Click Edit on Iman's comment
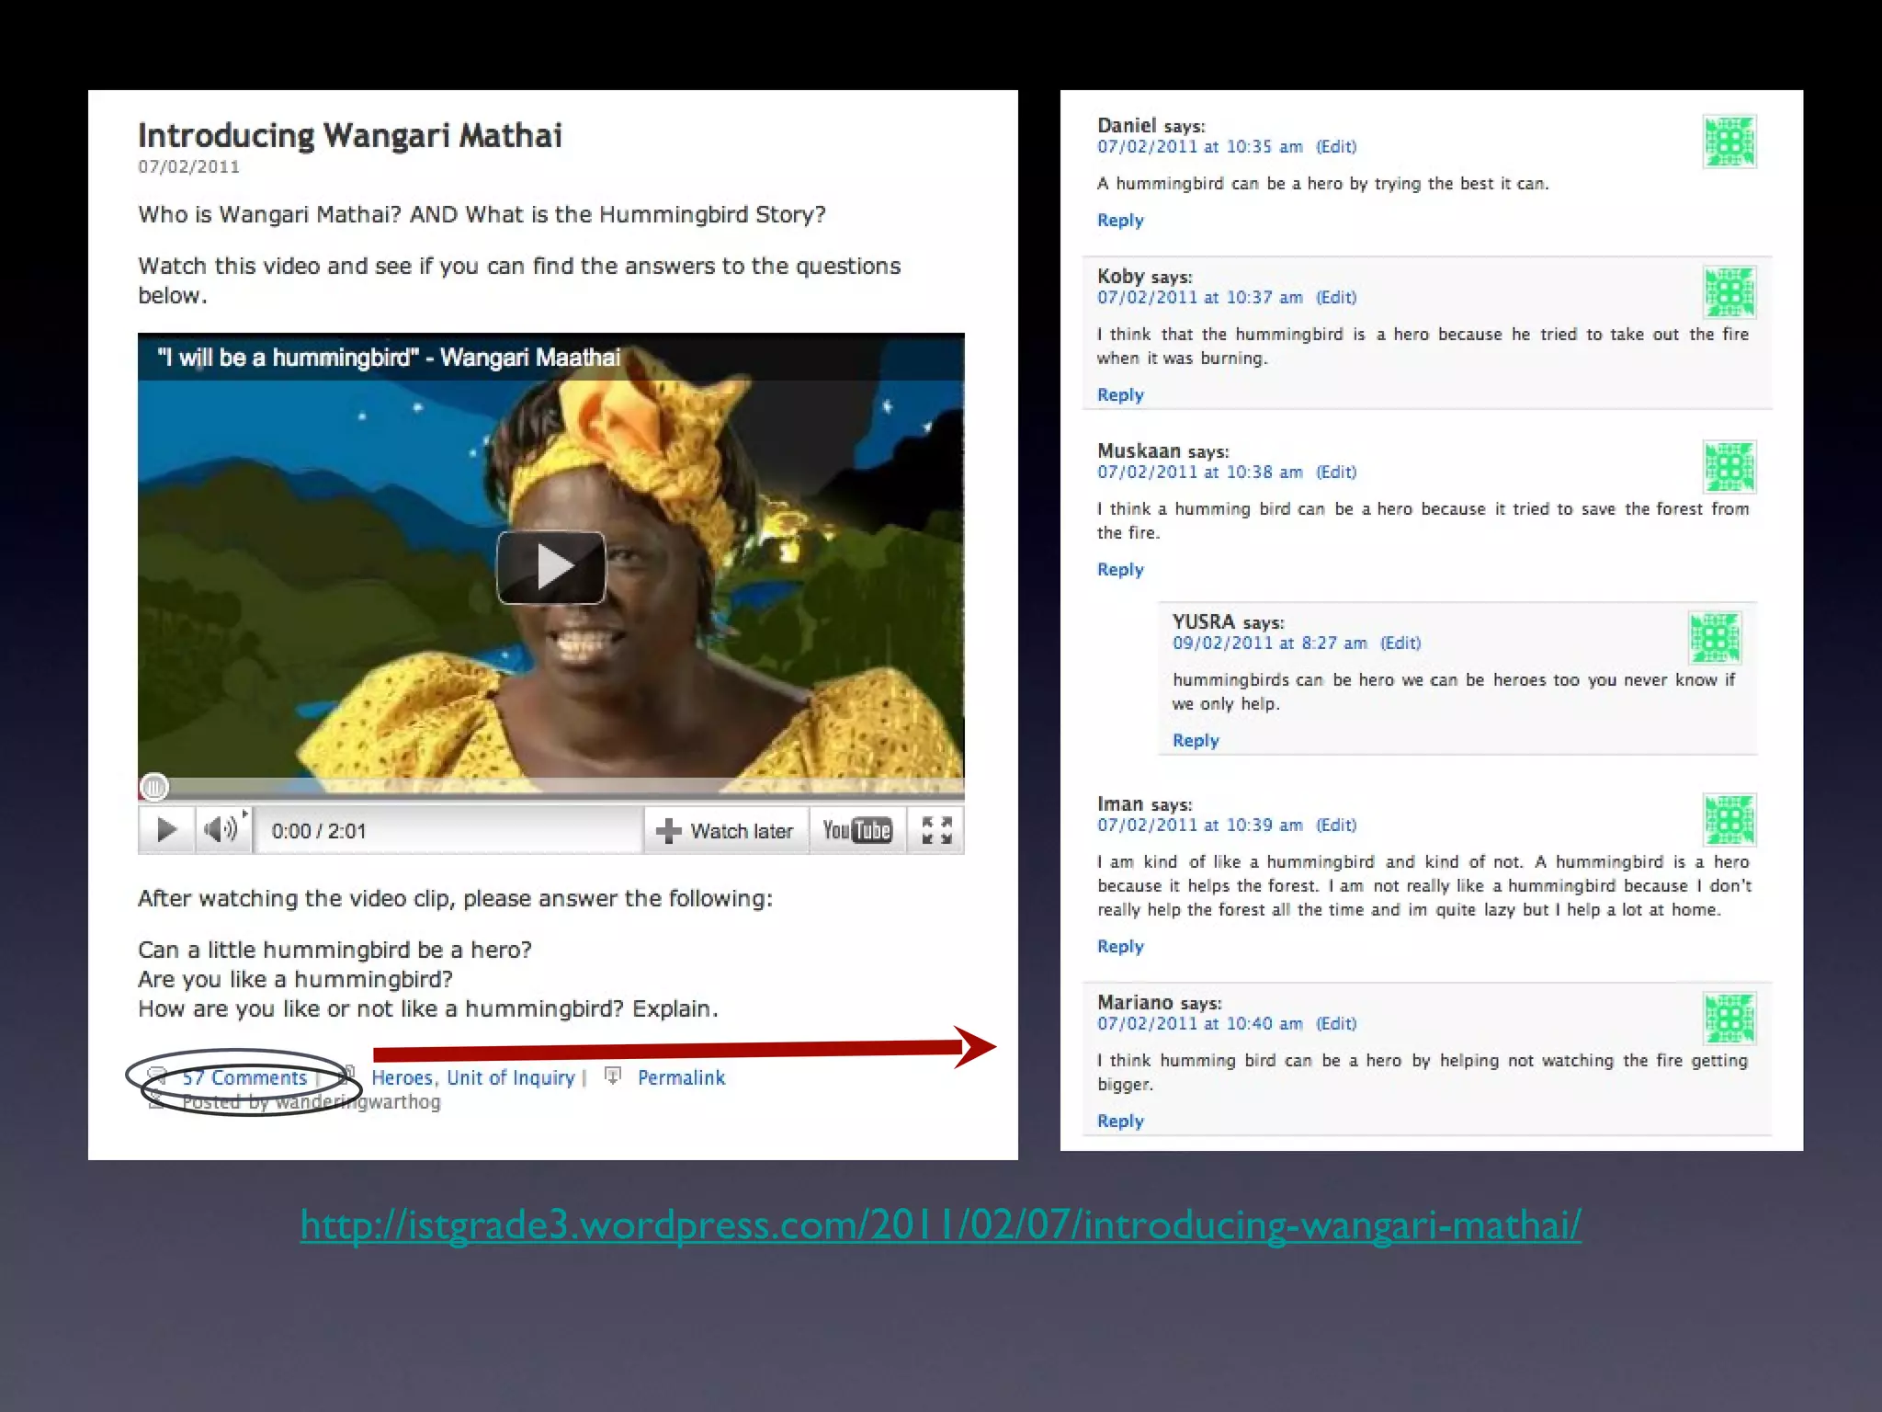This screenshot has width=1882, height=1412. (1336, 825)
